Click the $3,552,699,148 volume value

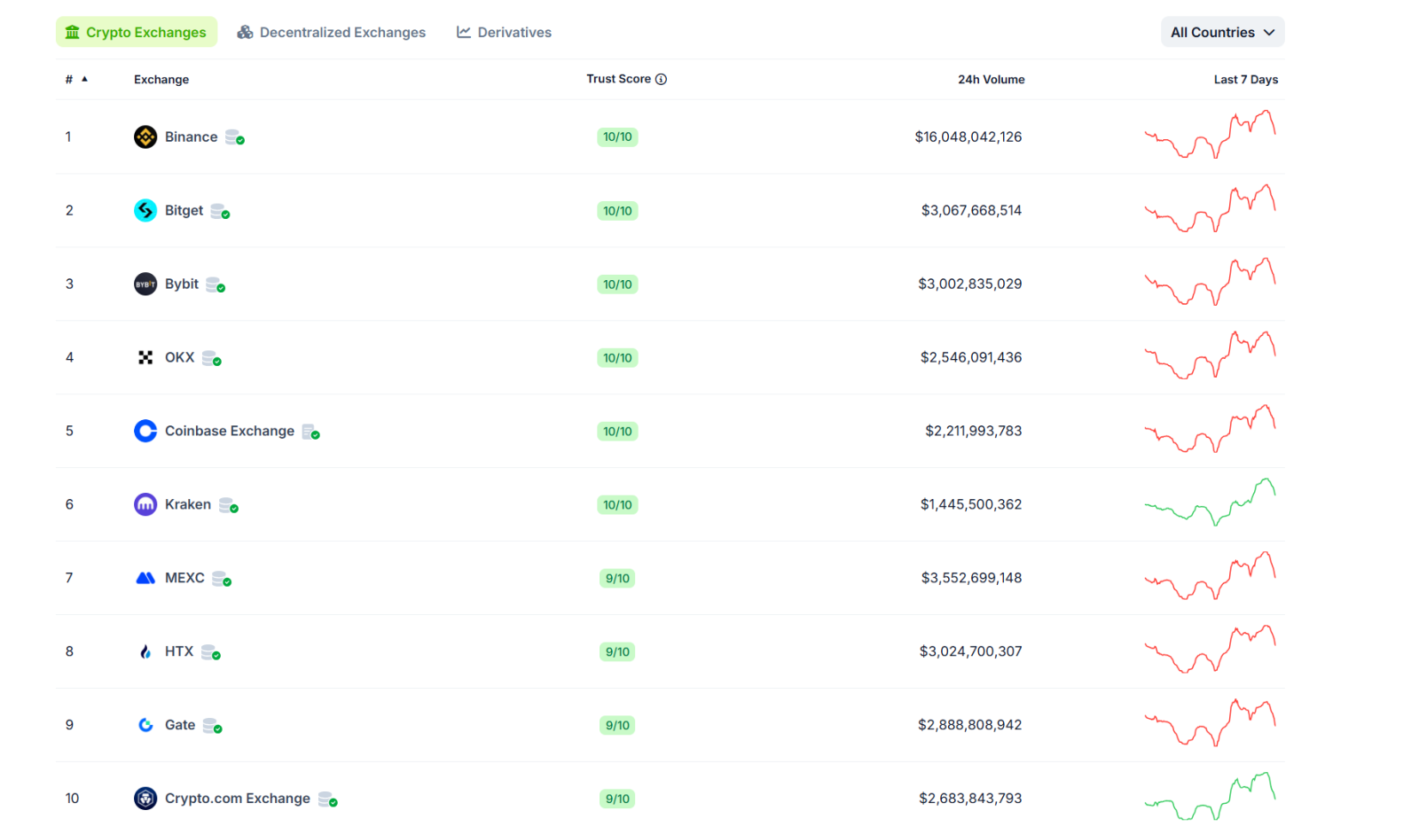(971, 578)
